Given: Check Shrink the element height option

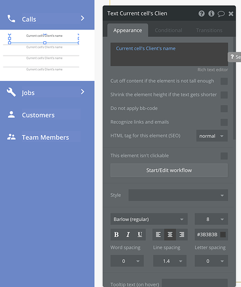Looking at the screenshot, I should point(224,95).
